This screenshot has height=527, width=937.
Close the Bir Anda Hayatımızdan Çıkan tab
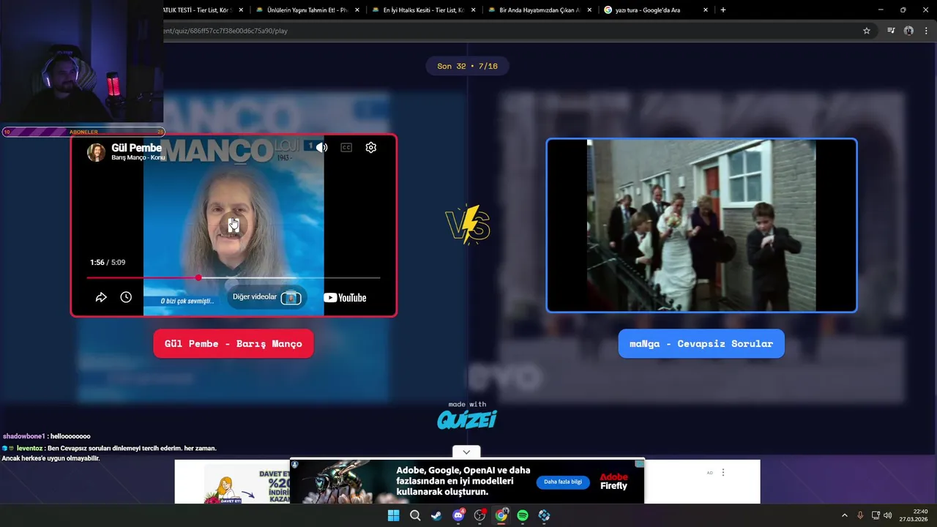coord(589,10)
